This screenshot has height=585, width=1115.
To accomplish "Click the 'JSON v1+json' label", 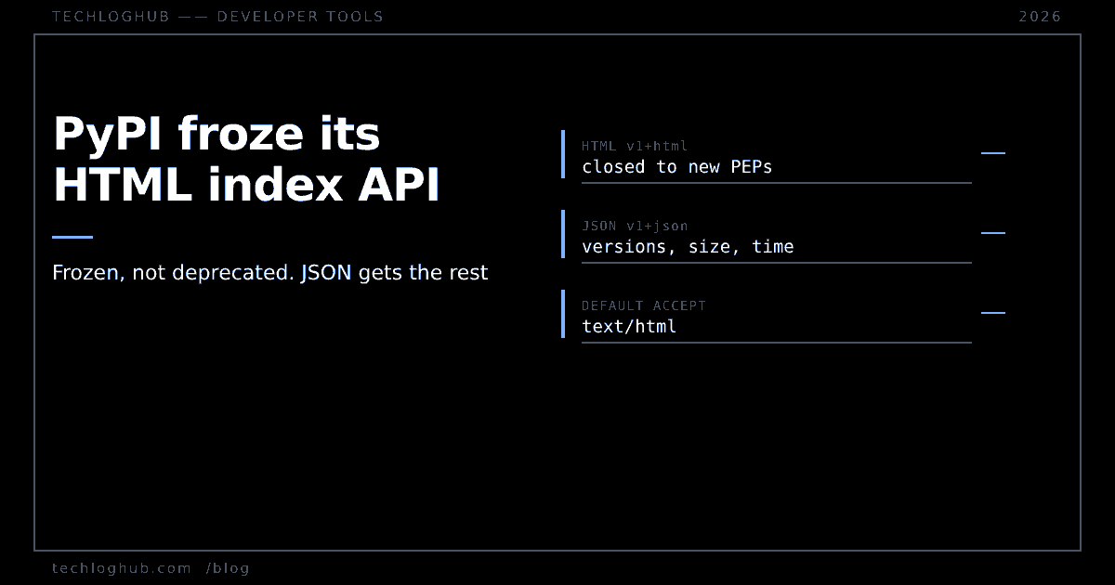I will pos(635,226).
